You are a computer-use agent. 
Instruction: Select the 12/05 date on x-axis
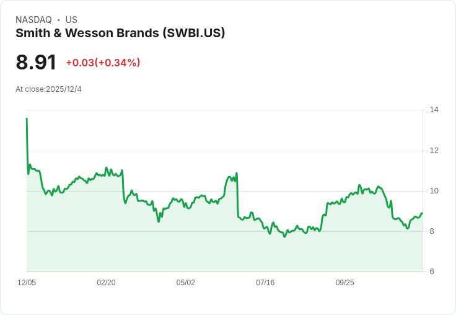27,283
